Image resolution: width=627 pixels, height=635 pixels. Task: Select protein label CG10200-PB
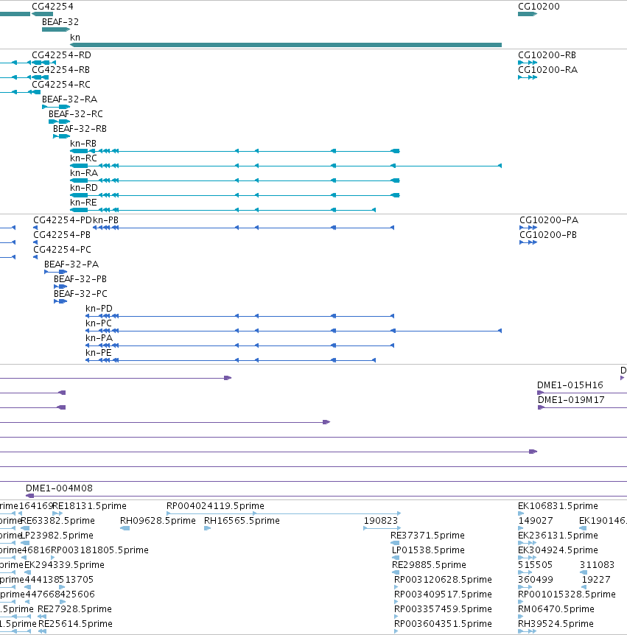click(x=548, y=235)
